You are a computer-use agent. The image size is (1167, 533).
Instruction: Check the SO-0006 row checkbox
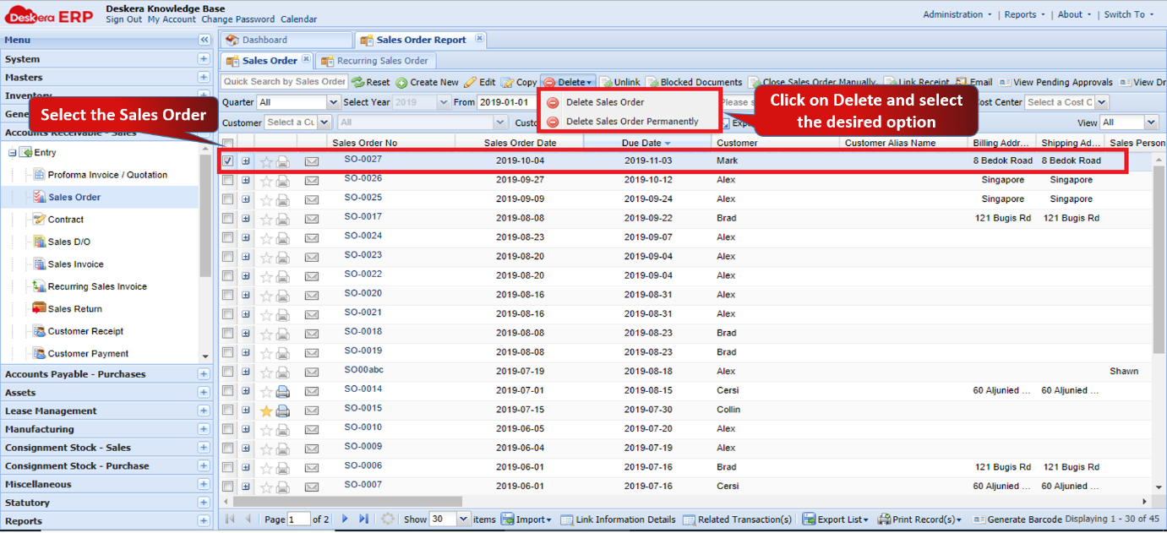[228, 467]
